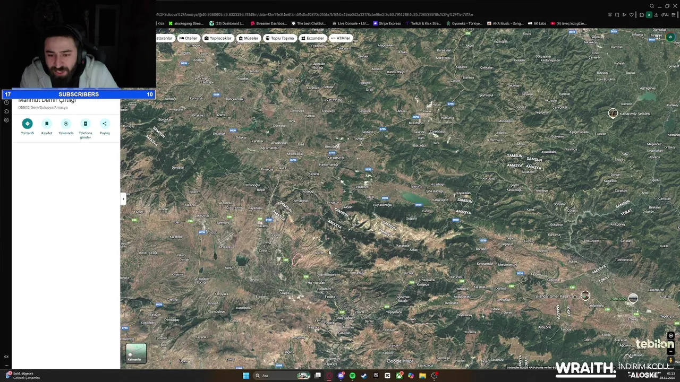Click the my-location target button on map

pos(670,335)
